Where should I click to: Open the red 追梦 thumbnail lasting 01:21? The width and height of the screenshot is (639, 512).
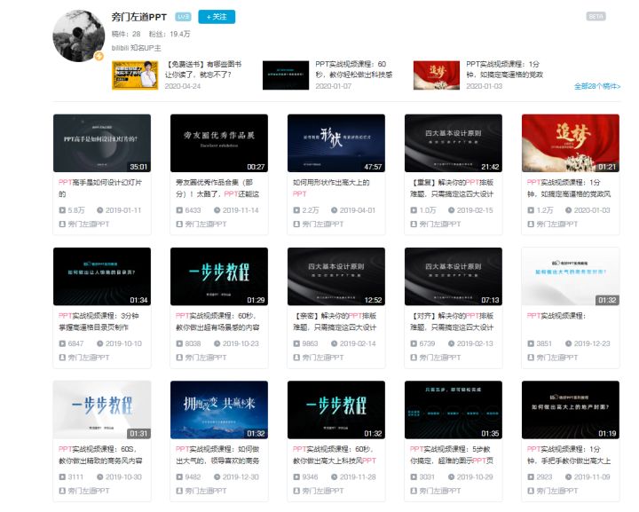pyautogui.click(x=571, y=143)
